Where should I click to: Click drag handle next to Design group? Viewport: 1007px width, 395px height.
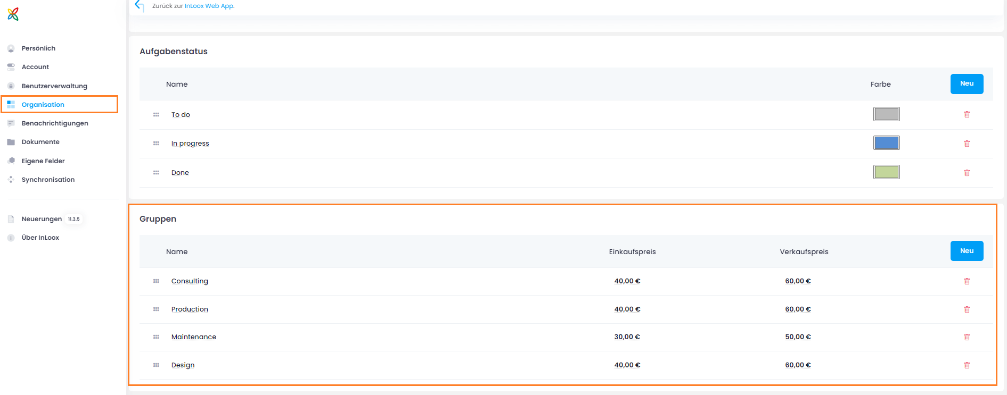pos(156,365)
